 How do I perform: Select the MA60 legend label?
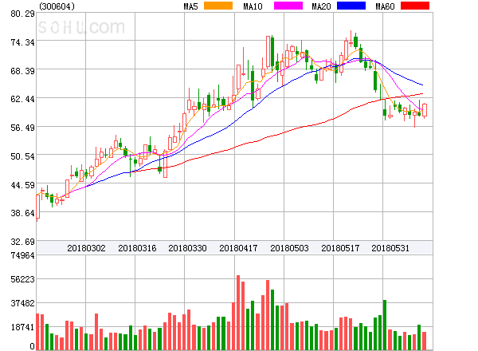[385, 6]
